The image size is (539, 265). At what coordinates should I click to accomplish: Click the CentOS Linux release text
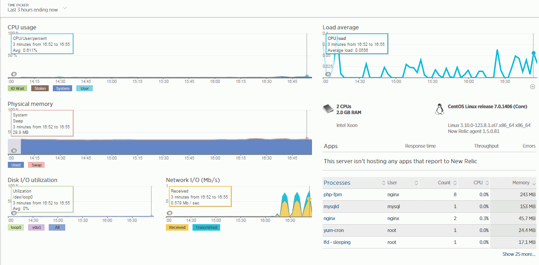click(488, 106)
